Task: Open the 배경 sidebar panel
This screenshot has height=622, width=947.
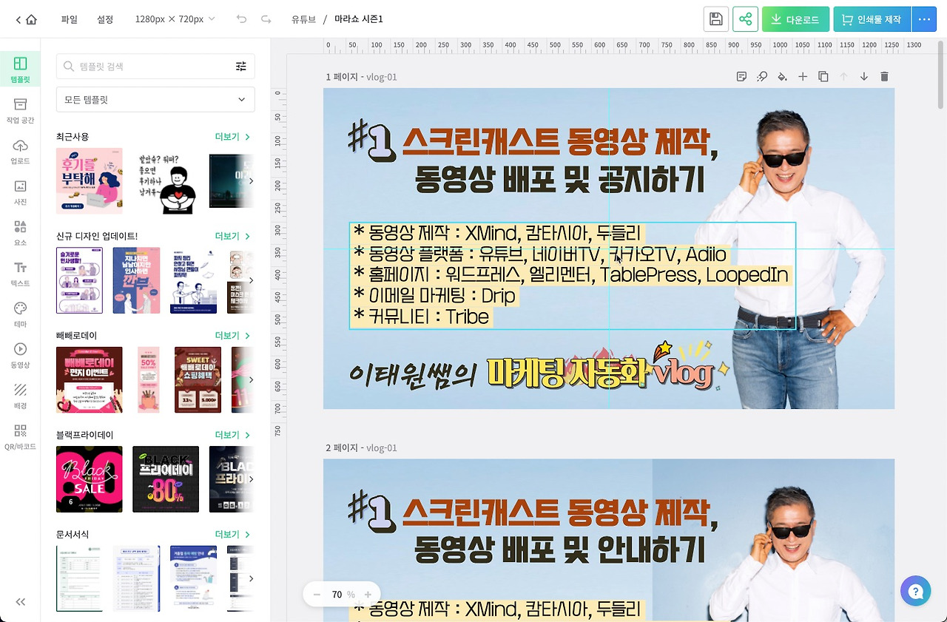Action: 20,396
